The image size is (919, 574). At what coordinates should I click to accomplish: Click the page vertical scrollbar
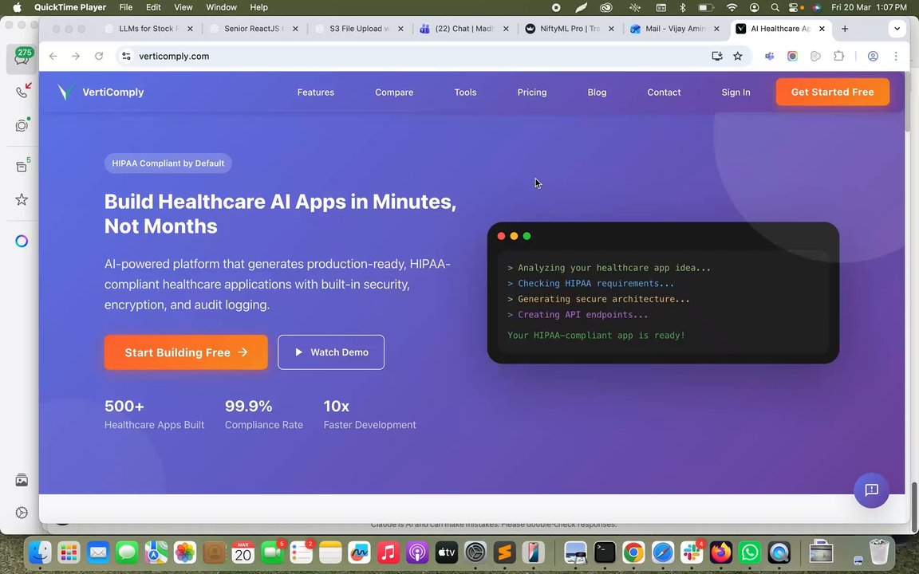(x=907, y=283)
